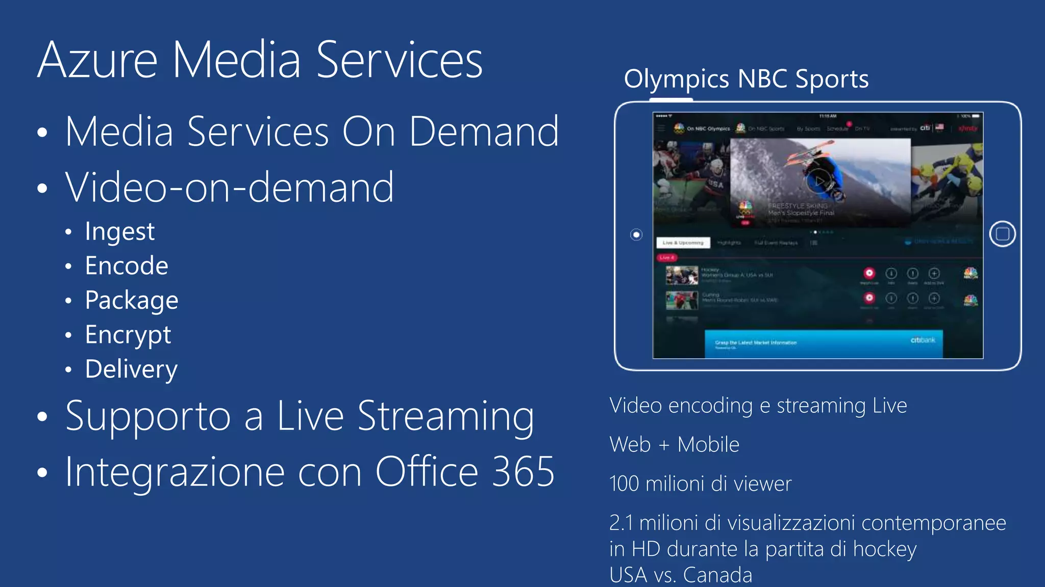Open the Full Event Replays tab
Screen dimensions: 1045x587
(x=776, y=243)
